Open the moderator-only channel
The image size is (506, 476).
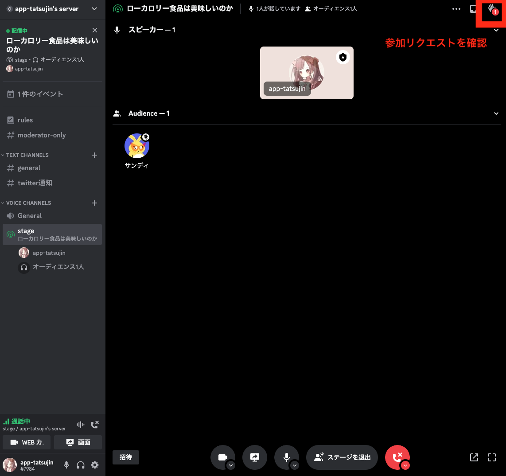(x=43, y=135)
